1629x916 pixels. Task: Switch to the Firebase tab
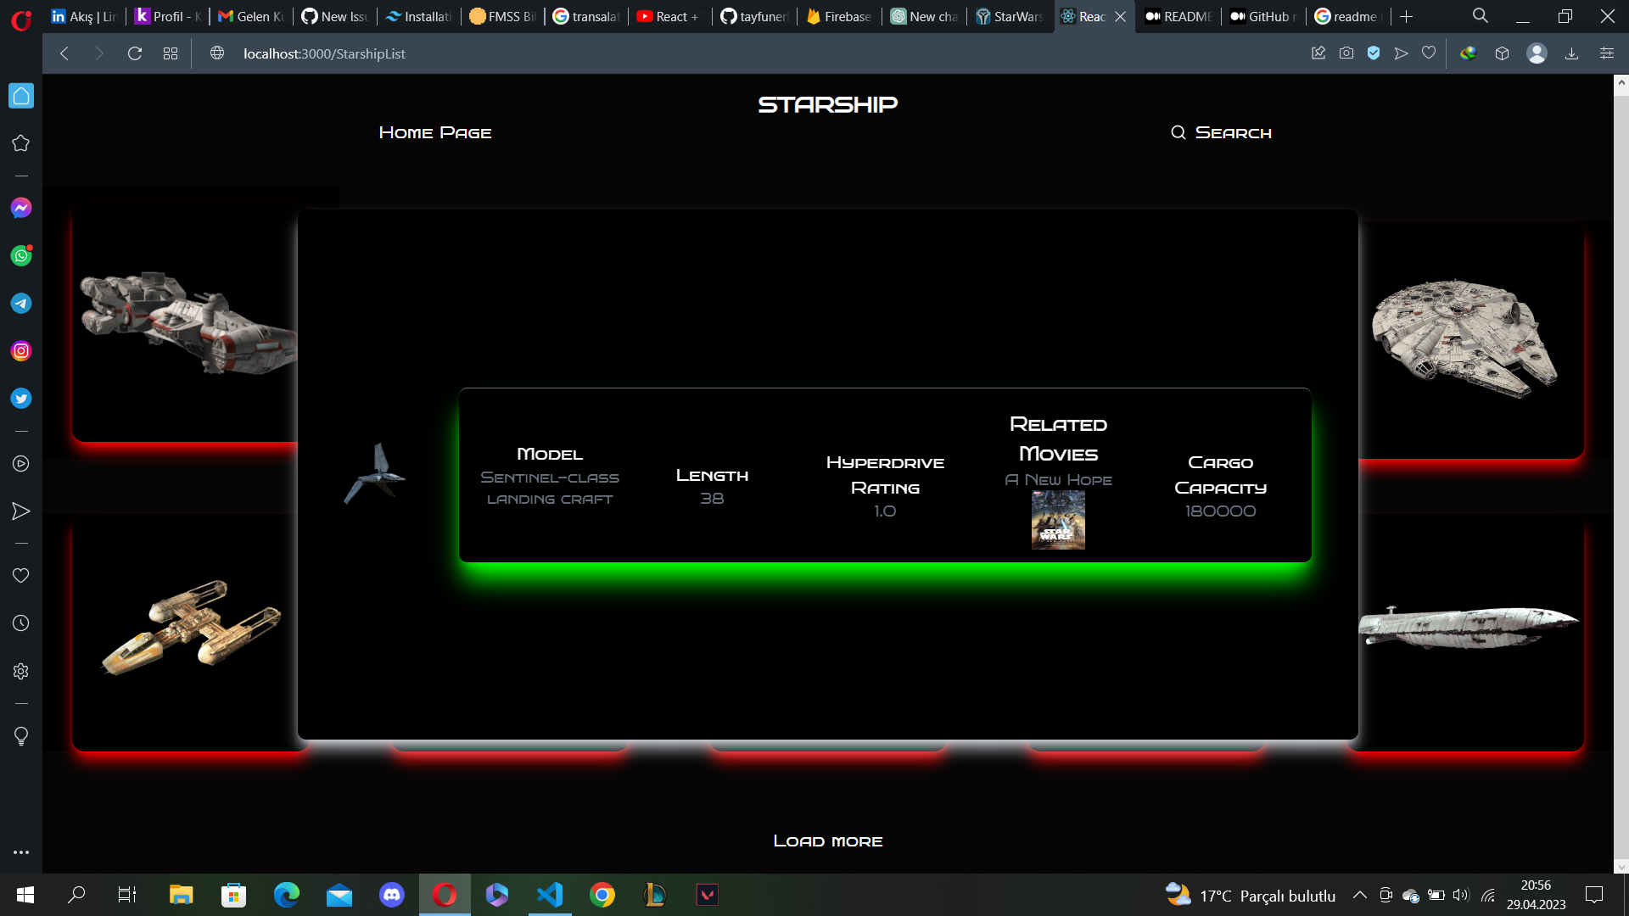839,16
